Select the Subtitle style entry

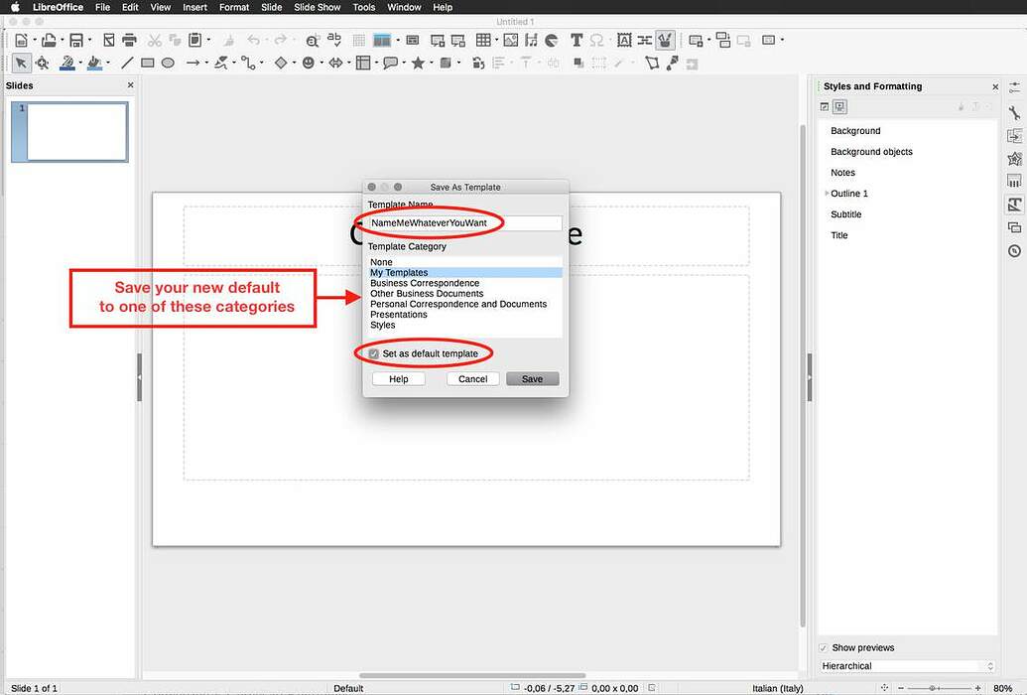click(846, 214)
